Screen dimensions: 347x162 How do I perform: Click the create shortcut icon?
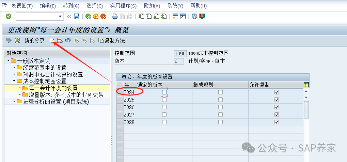183,16
